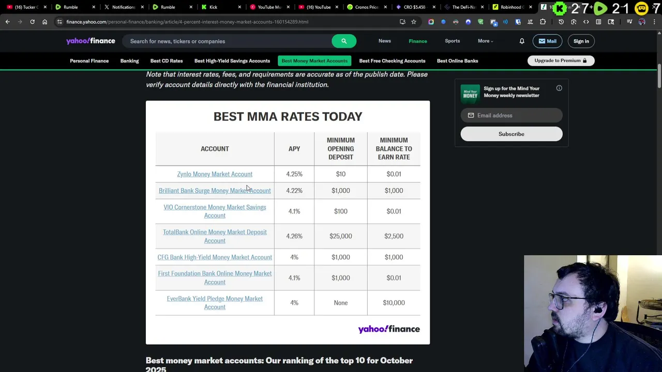
Task: Open Zynlo Money Market Account link
Action: tap(215, 174)
